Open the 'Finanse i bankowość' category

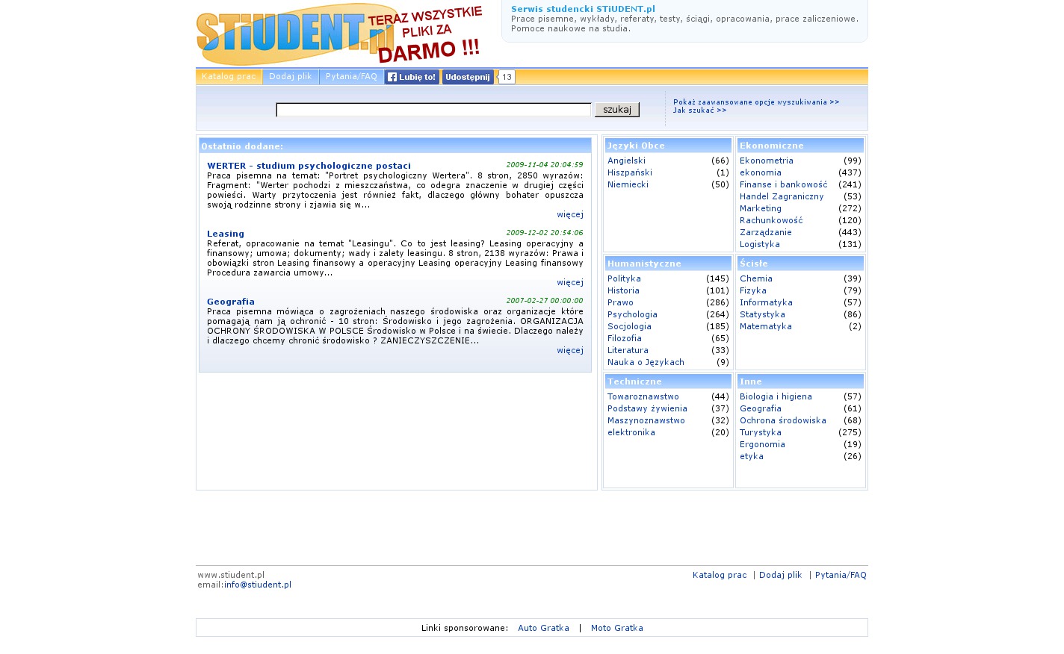click(x=783, y=184)
